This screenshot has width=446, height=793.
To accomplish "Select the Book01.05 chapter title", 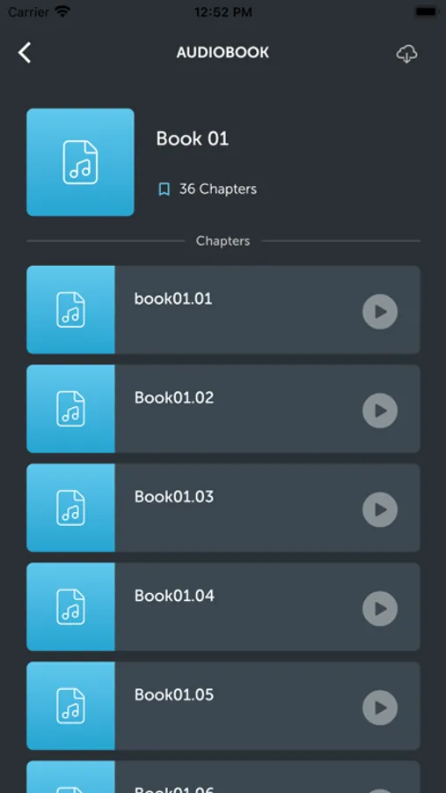I will (x=174, y=695).
